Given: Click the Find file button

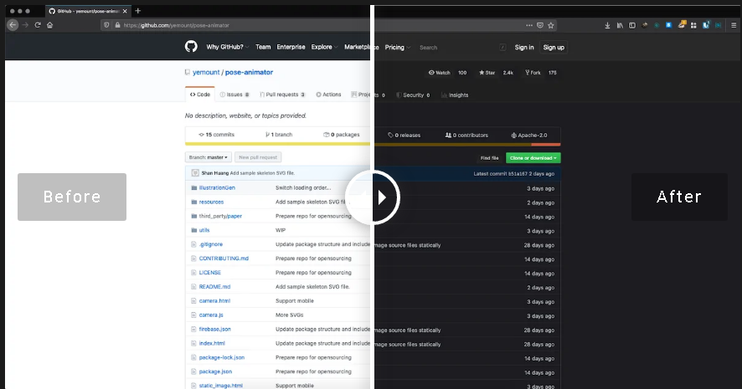Looking at the screenshot, I should pyautogui.click(x=489, y=158).
